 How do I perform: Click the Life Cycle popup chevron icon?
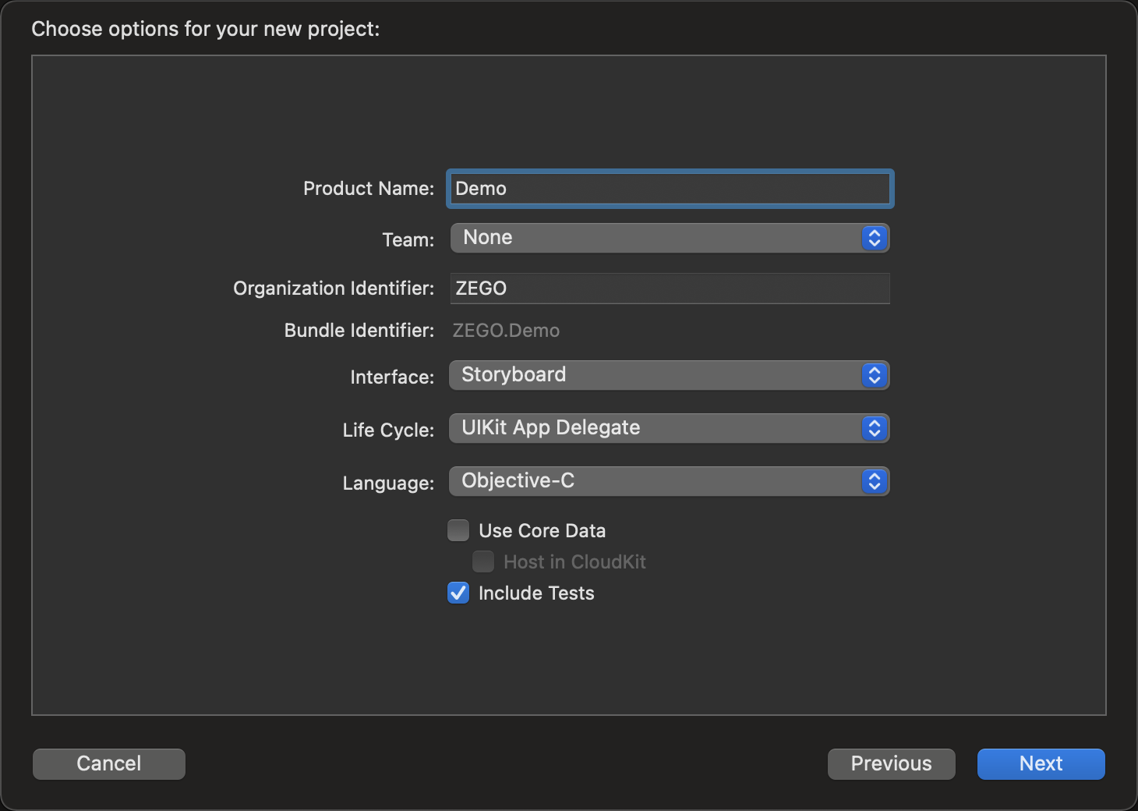click(874, 428)
